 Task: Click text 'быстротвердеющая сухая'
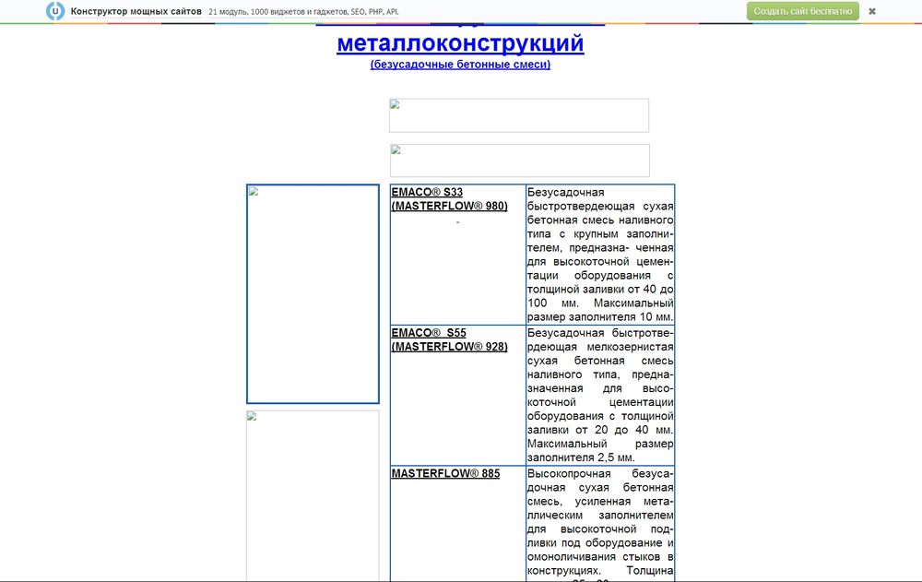point(600,206)
